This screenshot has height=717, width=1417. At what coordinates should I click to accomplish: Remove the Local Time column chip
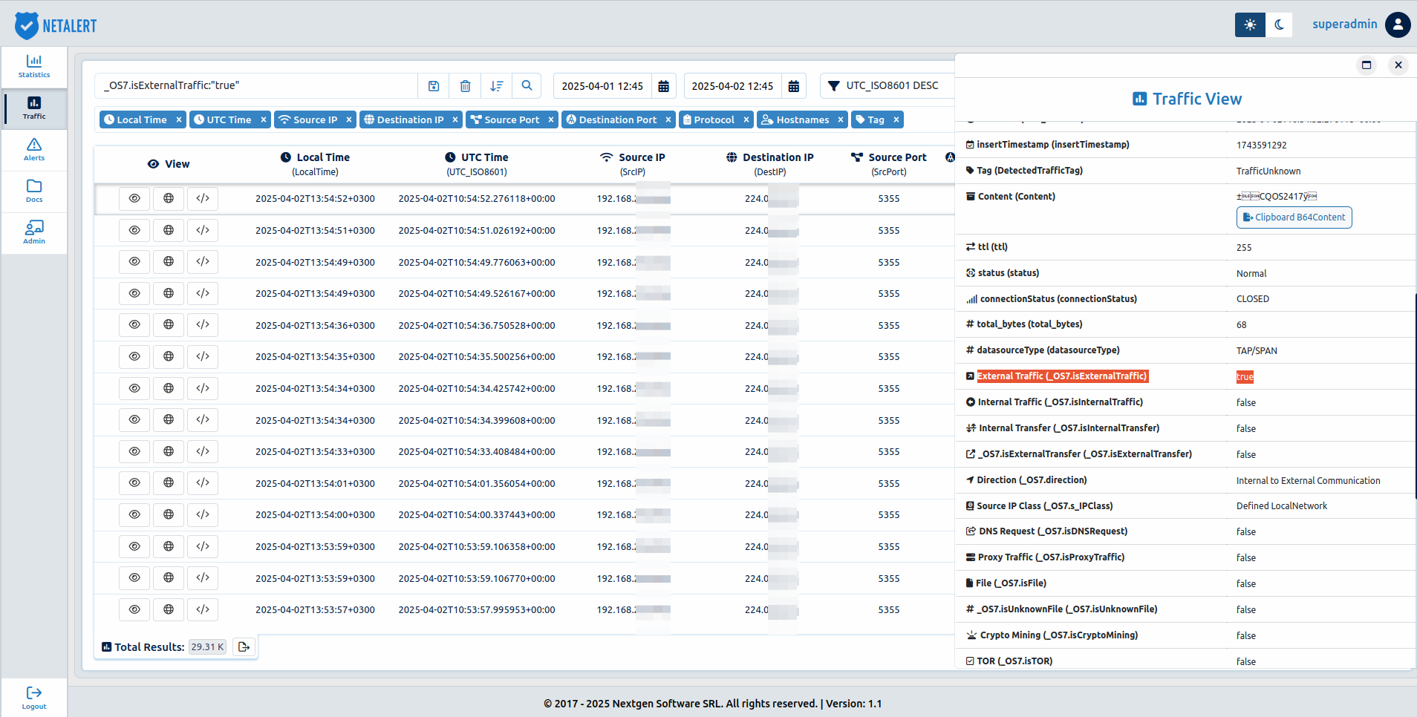pyautogui.click(x=179, y=119)
